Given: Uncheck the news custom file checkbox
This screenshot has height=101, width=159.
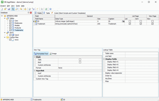Looking at the screenshot, I should [10, 40].
